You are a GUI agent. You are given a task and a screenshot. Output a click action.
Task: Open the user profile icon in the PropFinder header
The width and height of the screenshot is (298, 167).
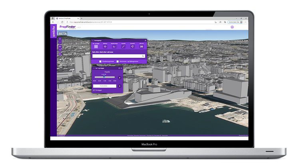click(232, 27)
